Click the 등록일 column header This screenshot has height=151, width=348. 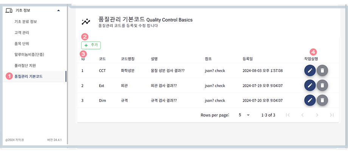point(249,59)
